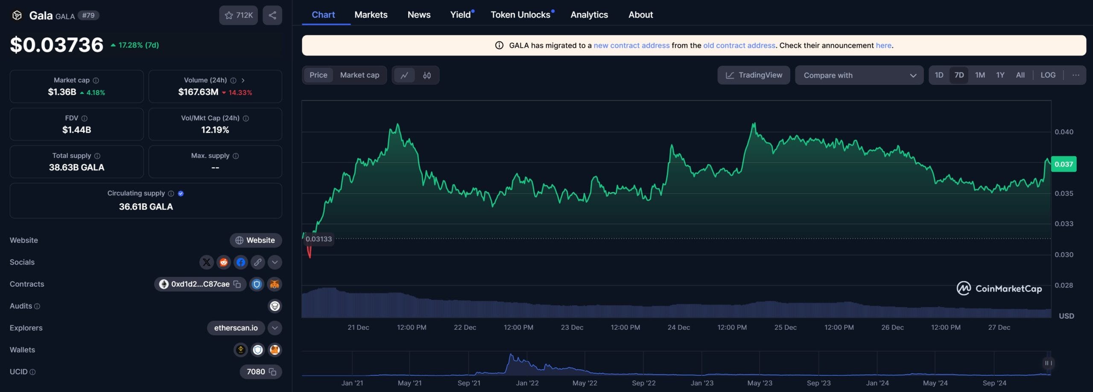The image size is (1093, 392).
Task: Open the Compare with dropdown
Action: (859, 75)
